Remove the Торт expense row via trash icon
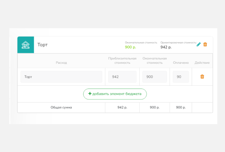The image size is (225, 152). (x=202, y=77)
